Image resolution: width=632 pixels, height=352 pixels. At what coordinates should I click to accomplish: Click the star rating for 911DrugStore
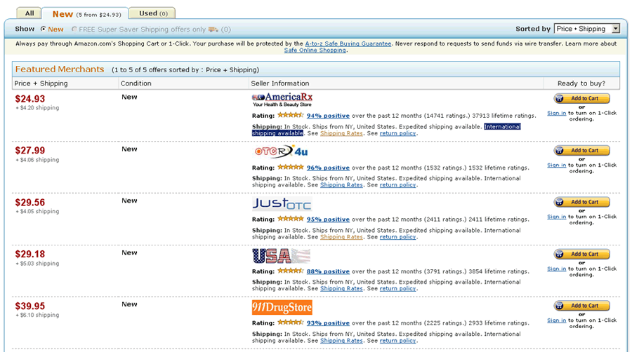tap(290, 323)
